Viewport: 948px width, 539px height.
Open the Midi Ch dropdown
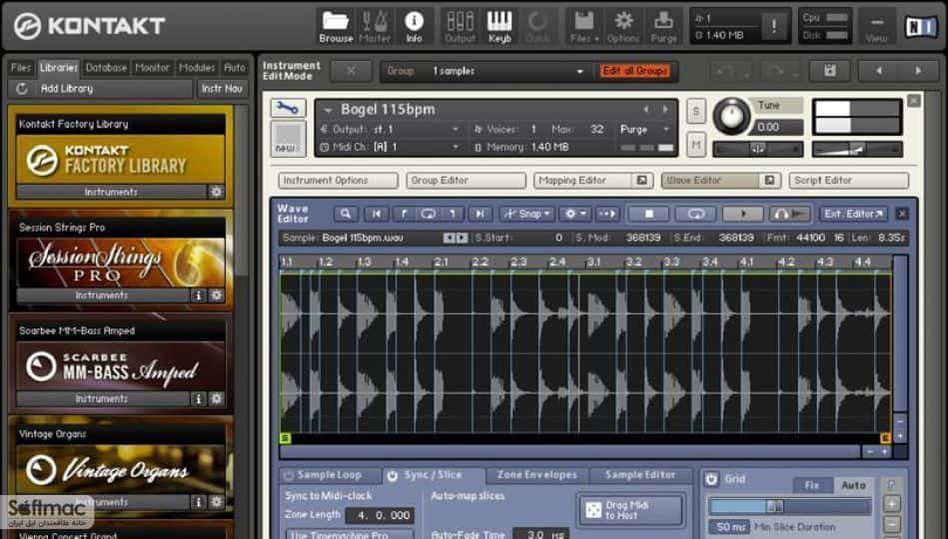click(x=391, y=147)
